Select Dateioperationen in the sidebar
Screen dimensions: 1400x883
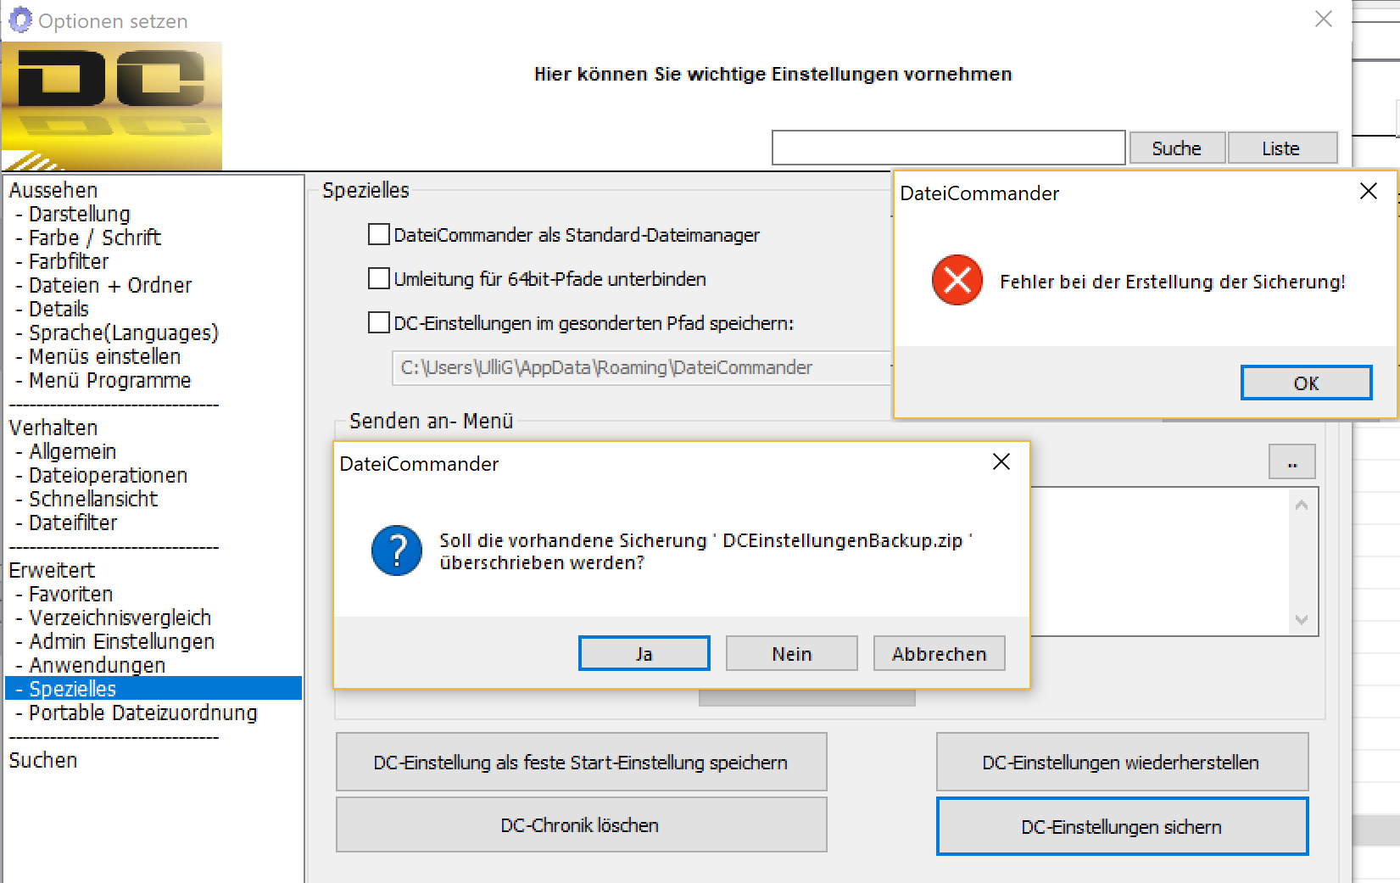click(x=108, y=476)
